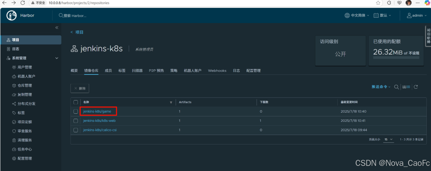Reload the page with the browser refresh icon

pos(23,3)
